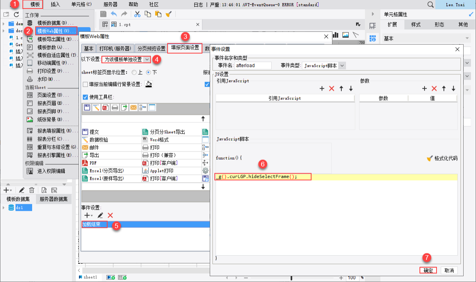Select sheet tab position 上 radio

click(134, 72)
